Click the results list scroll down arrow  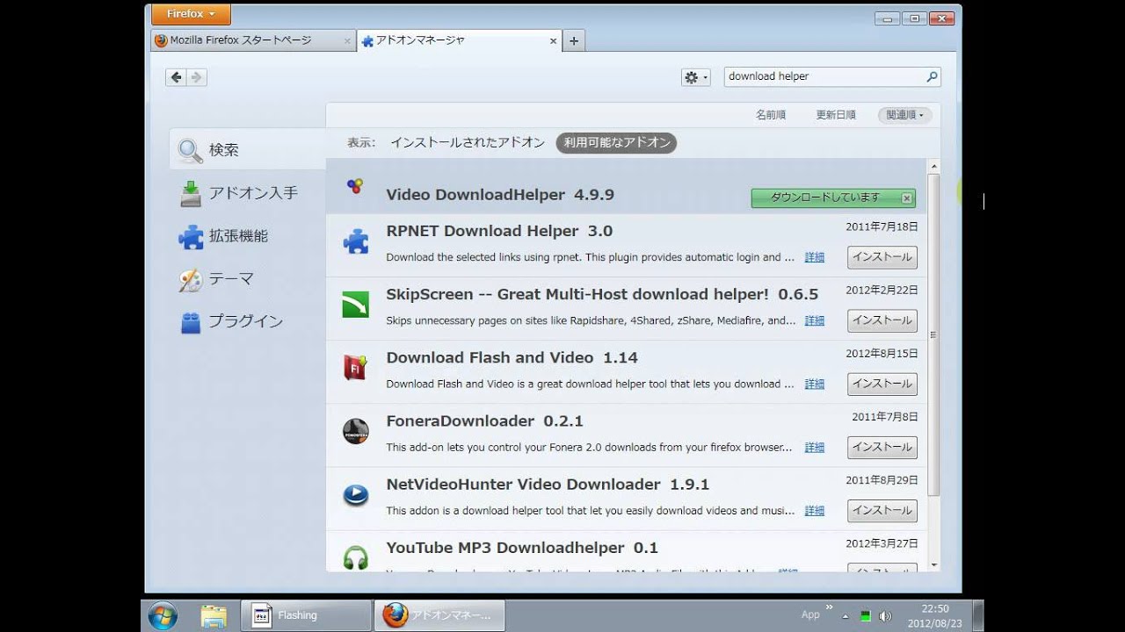pos(933,565)
